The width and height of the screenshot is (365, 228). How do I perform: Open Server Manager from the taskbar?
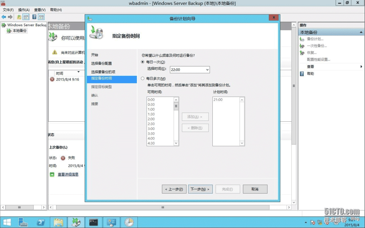pyautogui.click(x=23, y=222)
